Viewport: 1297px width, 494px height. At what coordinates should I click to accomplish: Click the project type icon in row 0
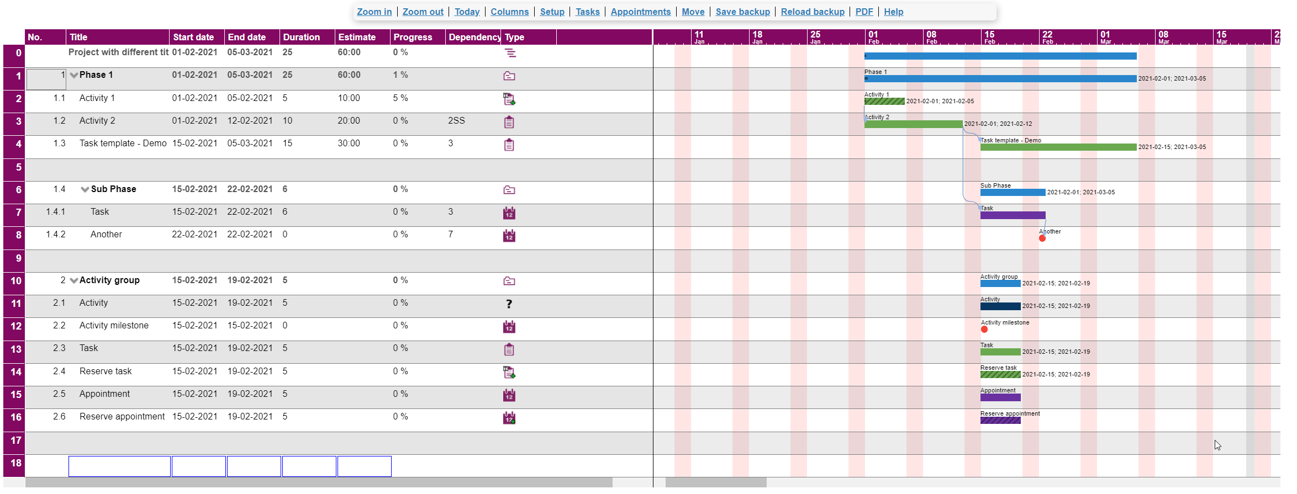[x=510, y=53]
